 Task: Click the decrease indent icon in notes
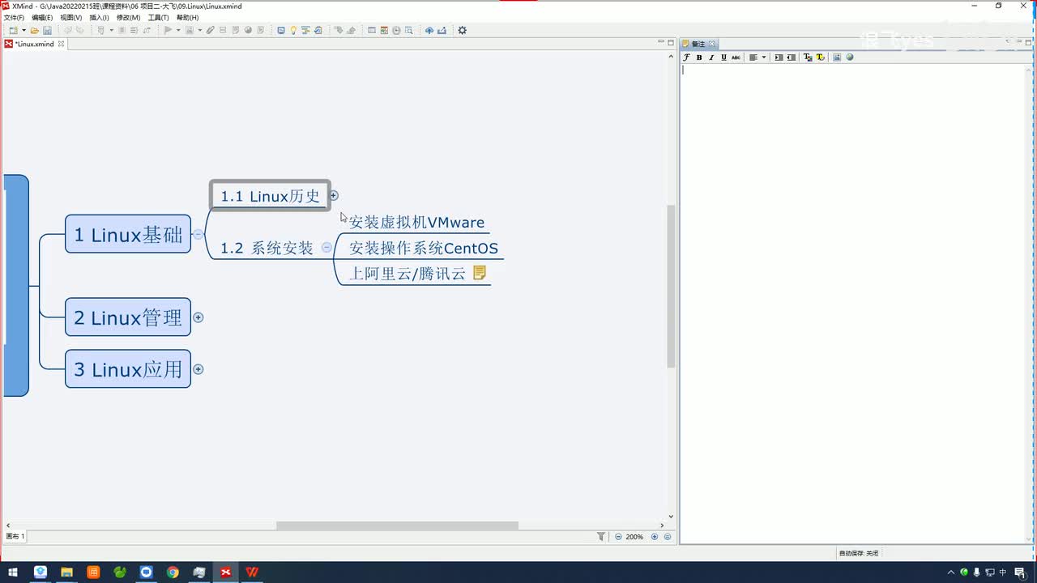792,57
